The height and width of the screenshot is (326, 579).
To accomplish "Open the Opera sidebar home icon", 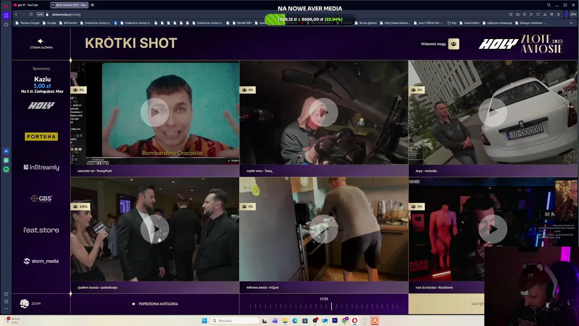I will (x=6, y=15).
